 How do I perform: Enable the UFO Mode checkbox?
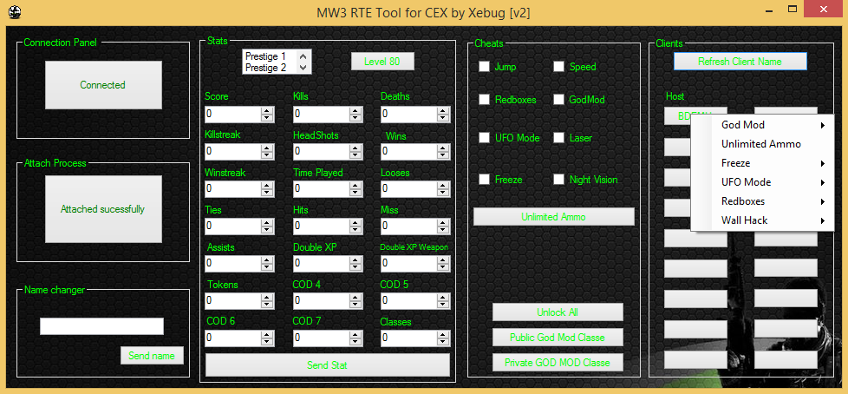(x=484, y=137)
